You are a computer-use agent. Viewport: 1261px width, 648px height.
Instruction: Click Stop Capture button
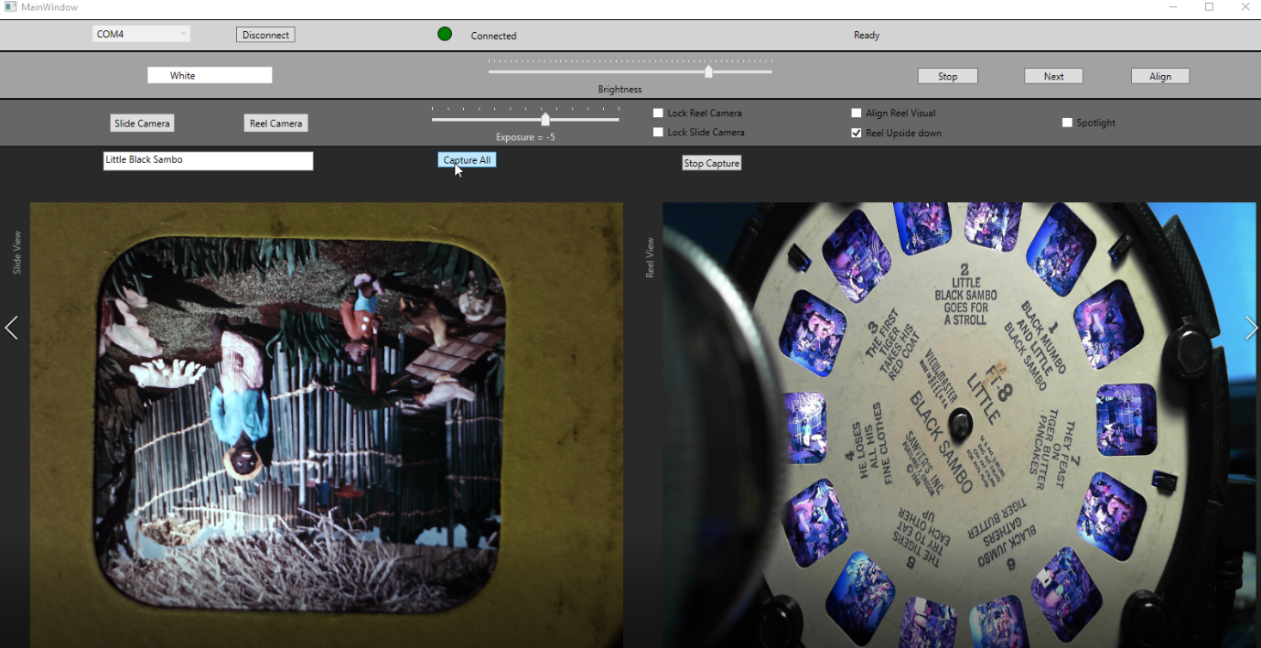click(x=712, y=163)
